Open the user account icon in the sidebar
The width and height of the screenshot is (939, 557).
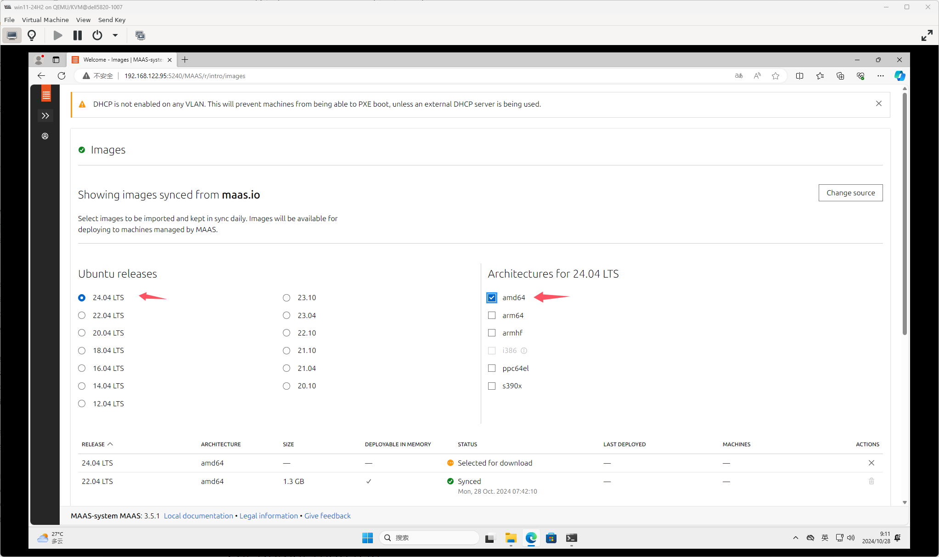[x=45, y=136]
